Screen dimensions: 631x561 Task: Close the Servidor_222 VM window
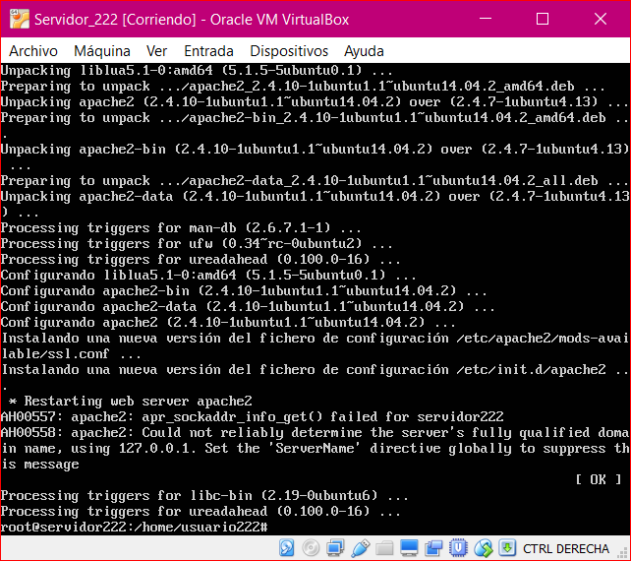pos(601,19)
